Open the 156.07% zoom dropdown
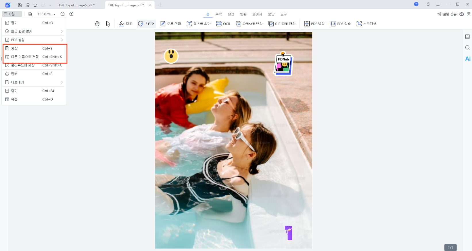This screenshot has height=251, width=472. click(x=46, y=14)
